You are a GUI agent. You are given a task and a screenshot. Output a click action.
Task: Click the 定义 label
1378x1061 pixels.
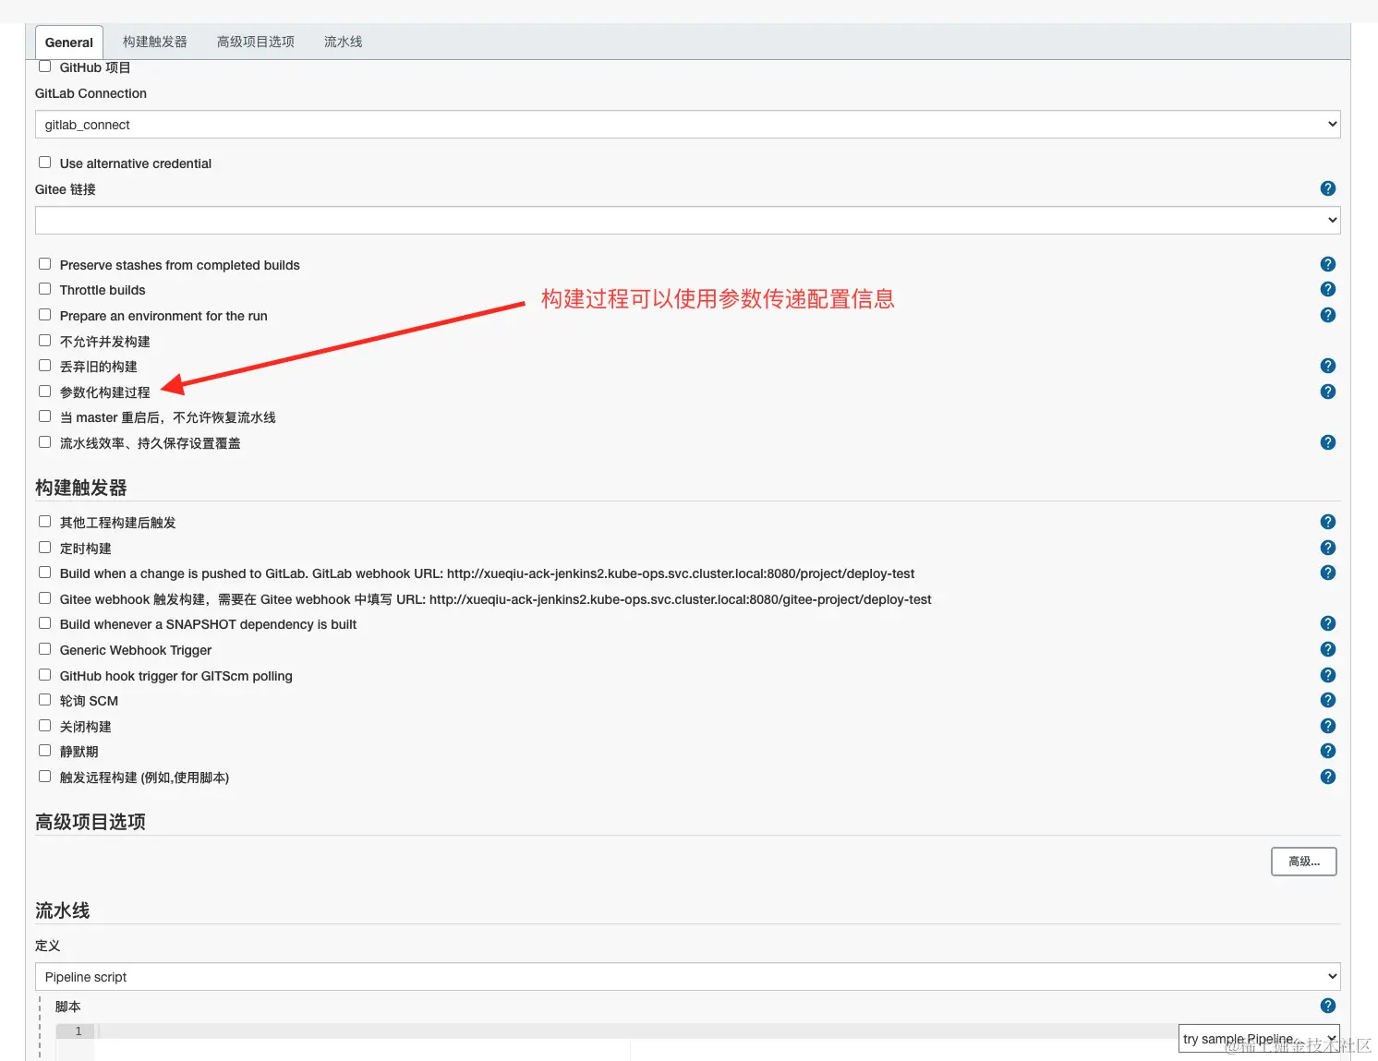(x=48, y=946)
